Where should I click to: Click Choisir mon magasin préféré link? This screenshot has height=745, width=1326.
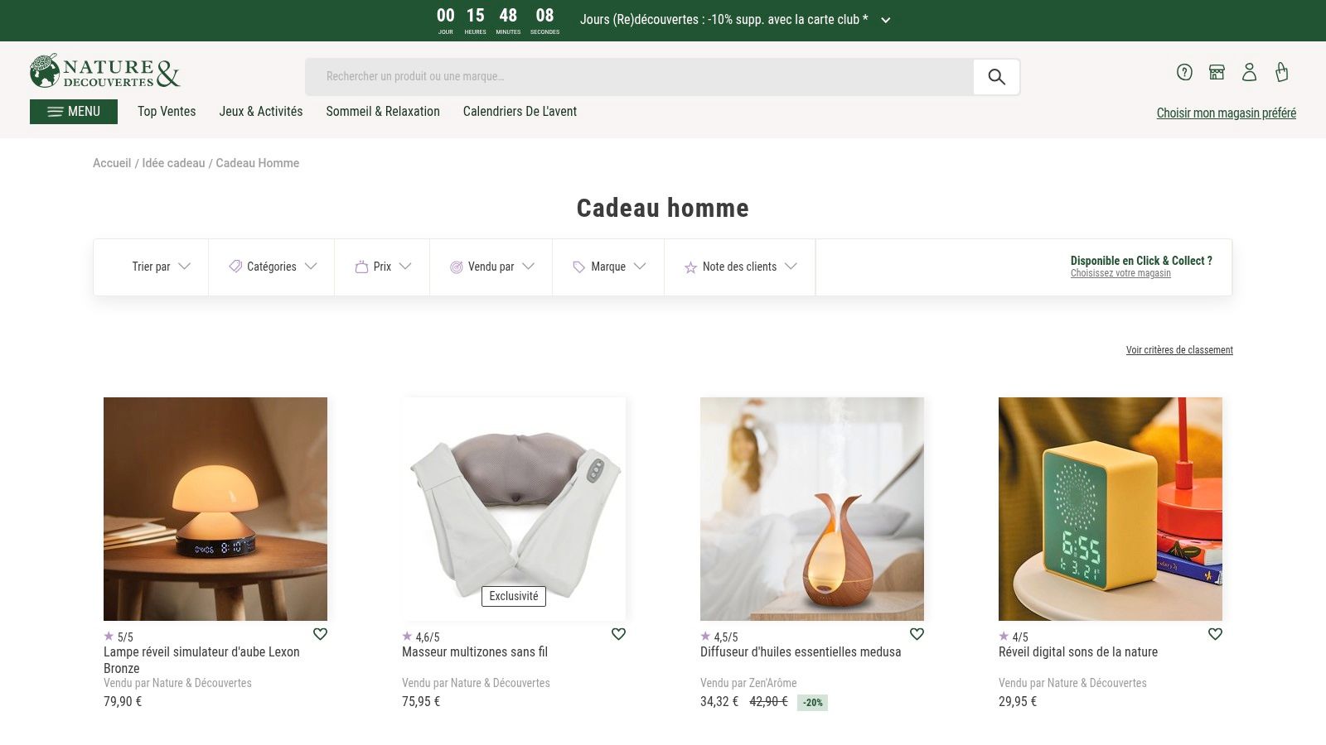pyautogui.click(x=1226, y=113)
